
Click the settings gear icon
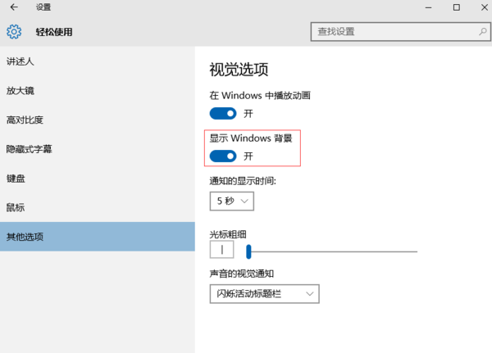point(14,32)
